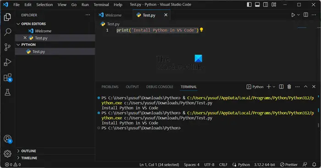The height and width of the screenshot is (168, 321).
Task: Create a new terminal with plus icon
Action: pyautogui.click(x=269, y=87)
